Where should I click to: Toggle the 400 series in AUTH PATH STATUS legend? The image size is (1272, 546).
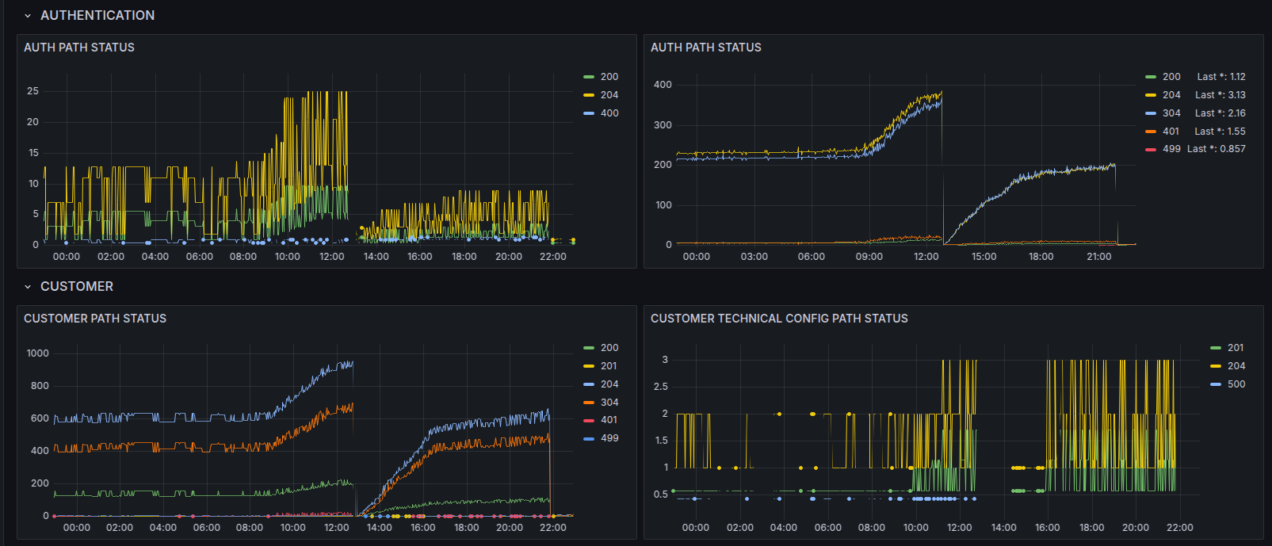[609, 113]
